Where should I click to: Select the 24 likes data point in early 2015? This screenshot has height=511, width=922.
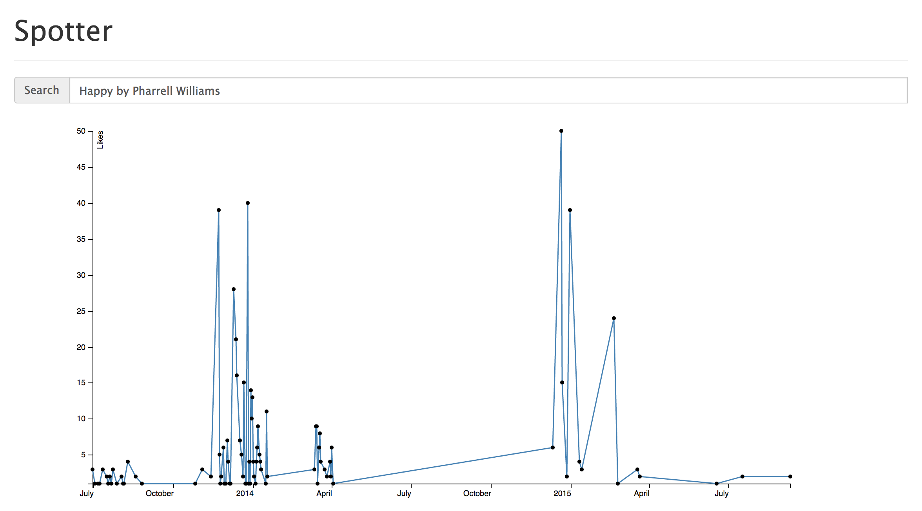(x=614, y=318)
